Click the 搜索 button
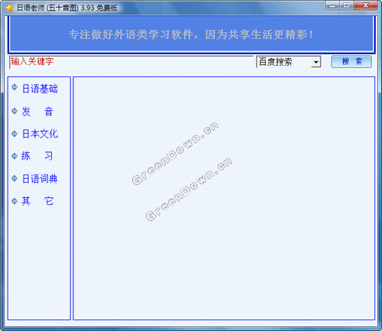This screenshot has width=382, height=331. coord(351,61)
